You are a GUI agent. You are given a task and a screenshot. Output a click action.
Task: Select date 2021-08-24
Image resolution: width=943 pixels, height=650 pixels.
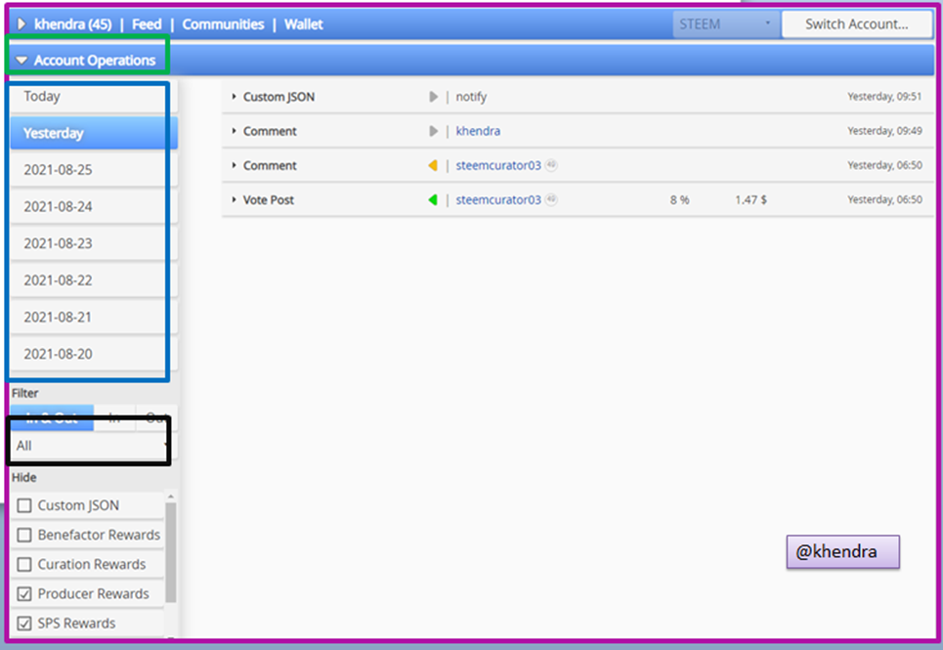point(93,206)
